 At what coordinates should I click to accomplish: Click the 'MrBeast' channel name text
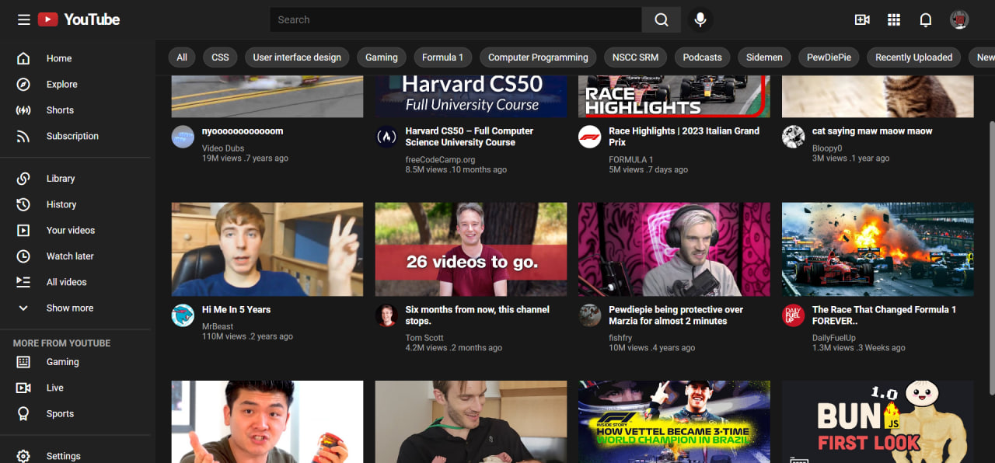click(218, 327)
